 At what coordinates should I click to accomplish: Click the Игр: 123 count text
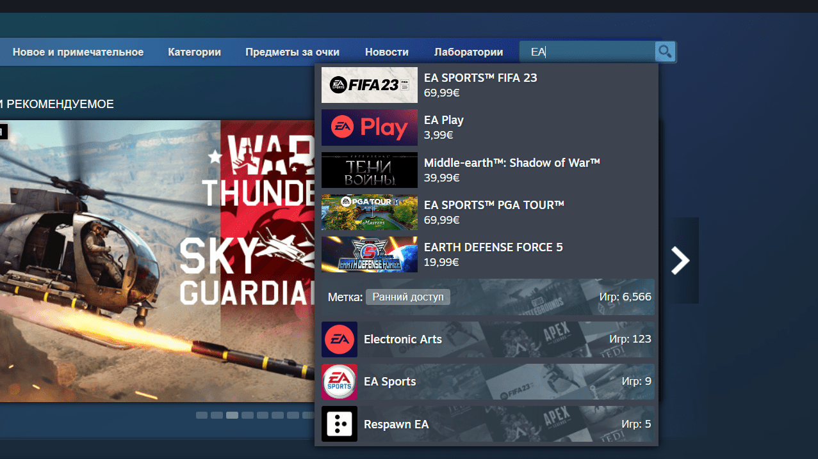pyautogui.click(x=630, y=339)
